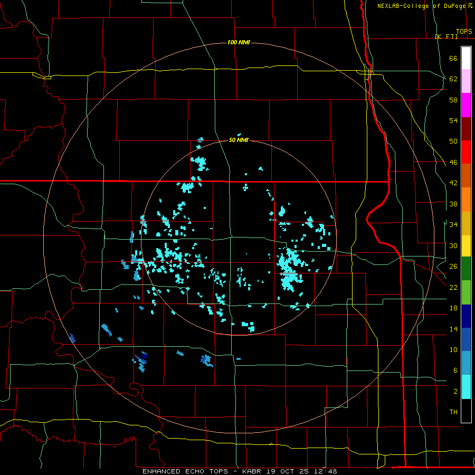Screen dimensions: 475x475
Task: Click the TH threshold label in legend
Action: 453,412
